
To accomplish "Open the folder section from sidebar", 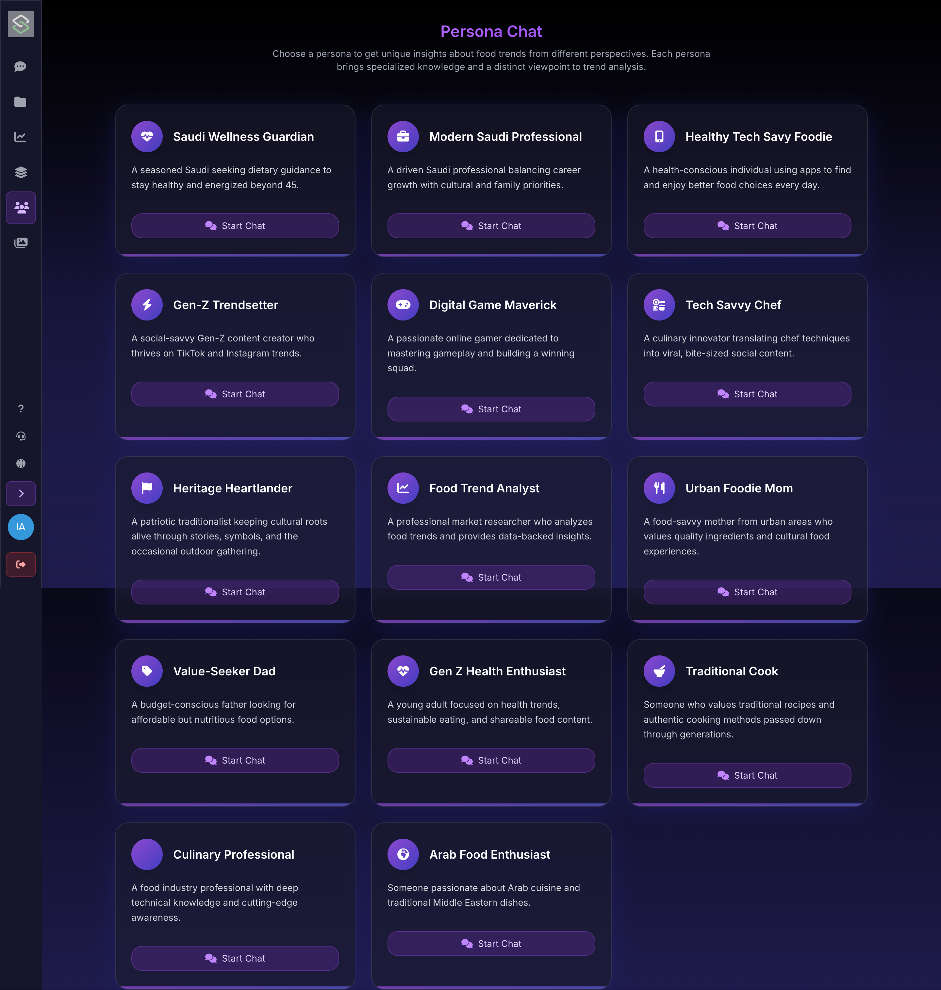I will tap(21, 102).
